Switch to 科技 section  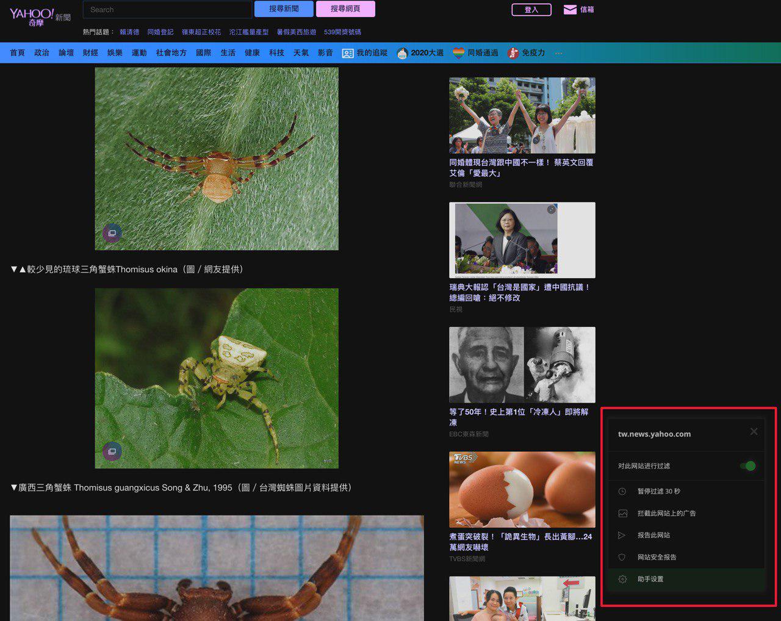pos(277,53)
